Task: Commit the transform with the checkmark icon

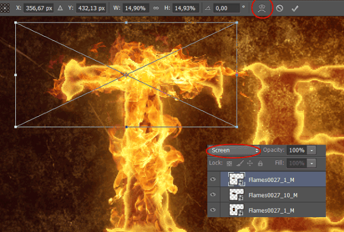Action: coord(295,9)
